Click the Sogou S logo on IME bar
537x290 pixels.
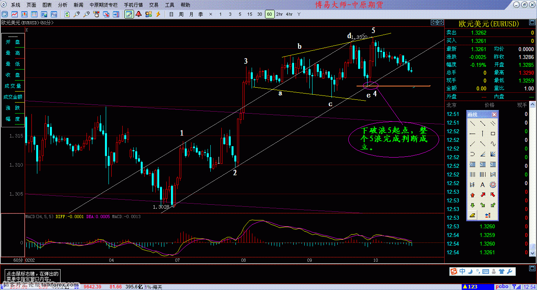pyautogui.click(x=454, y=272)
